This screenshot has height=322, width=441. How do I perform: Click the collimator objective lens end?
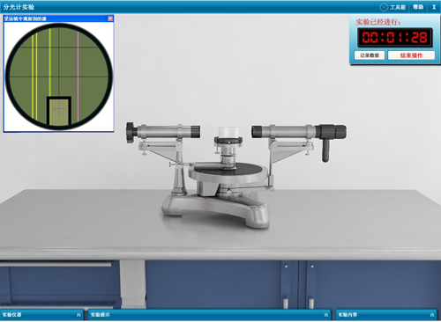tap(196, 132)
